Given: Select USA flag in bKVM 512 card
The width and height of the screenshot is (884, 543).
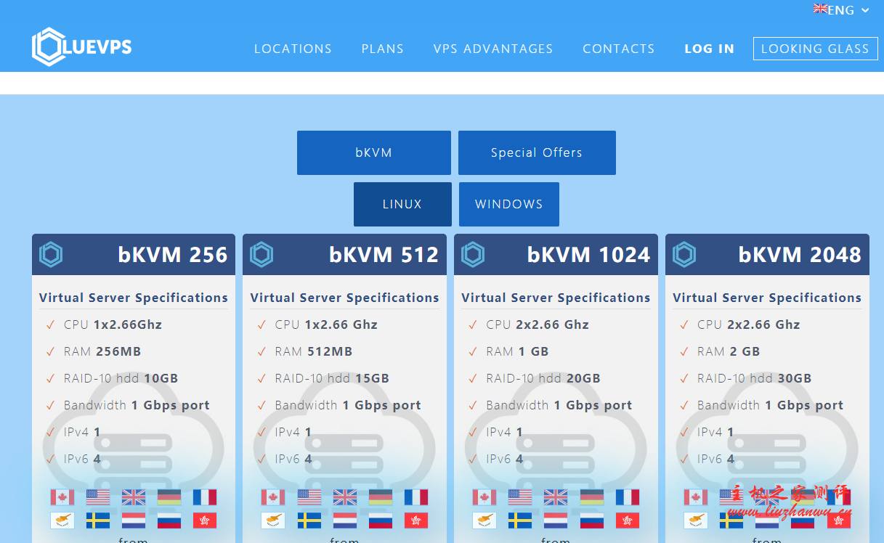Looking at the screenshot, I should [x=309, y=497].
